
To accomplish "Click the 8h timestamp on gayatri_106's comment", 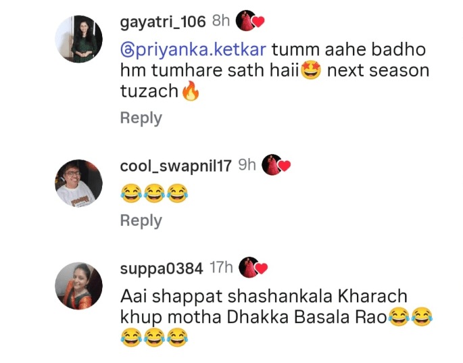I will tap(221, 21).
